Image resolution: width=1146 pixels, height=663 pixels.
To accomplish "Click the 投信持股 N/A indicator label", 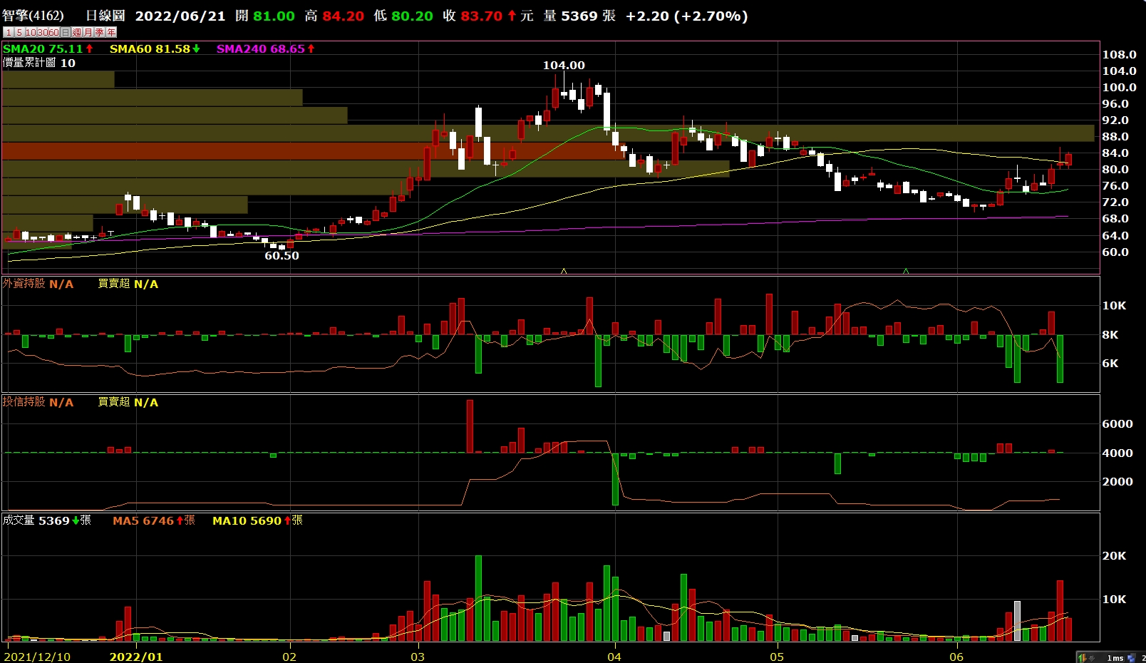I will click(38, 402).
